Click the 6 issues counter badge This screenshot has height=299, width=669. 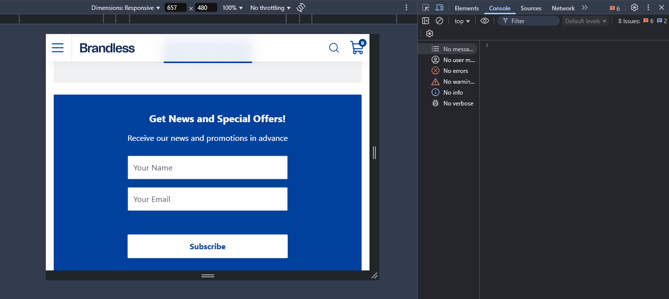[614, 8]
